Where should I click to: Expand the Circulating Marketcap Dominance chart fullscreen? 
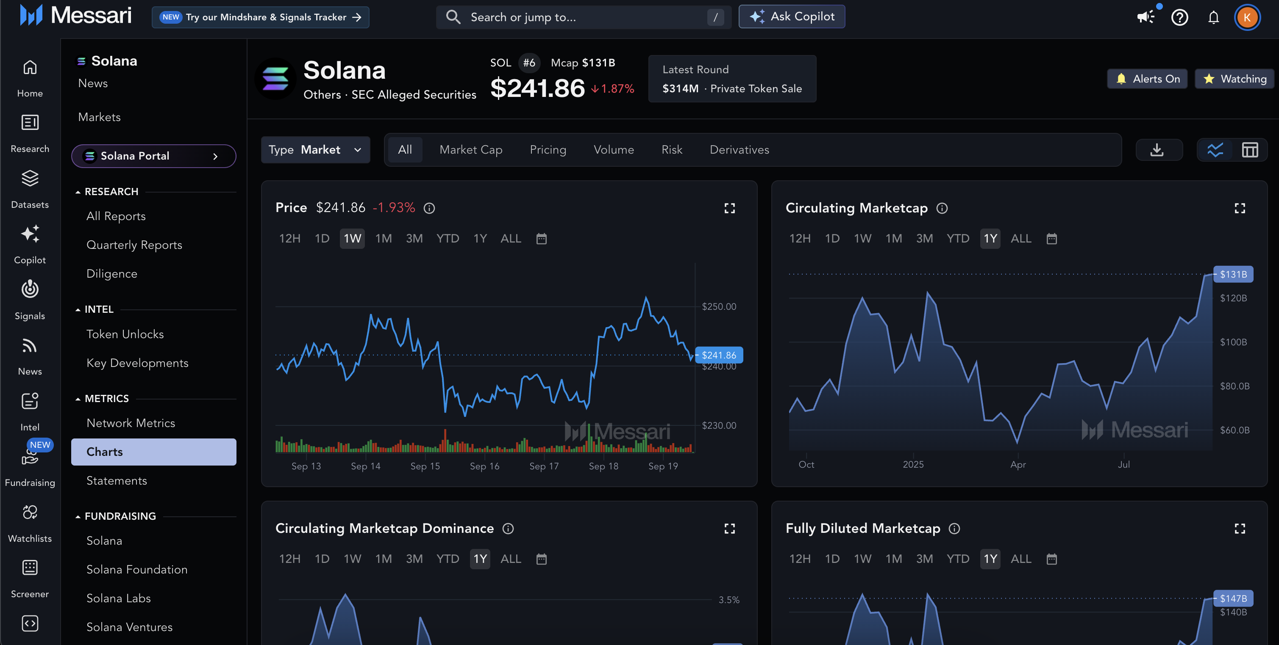[729, 529]
